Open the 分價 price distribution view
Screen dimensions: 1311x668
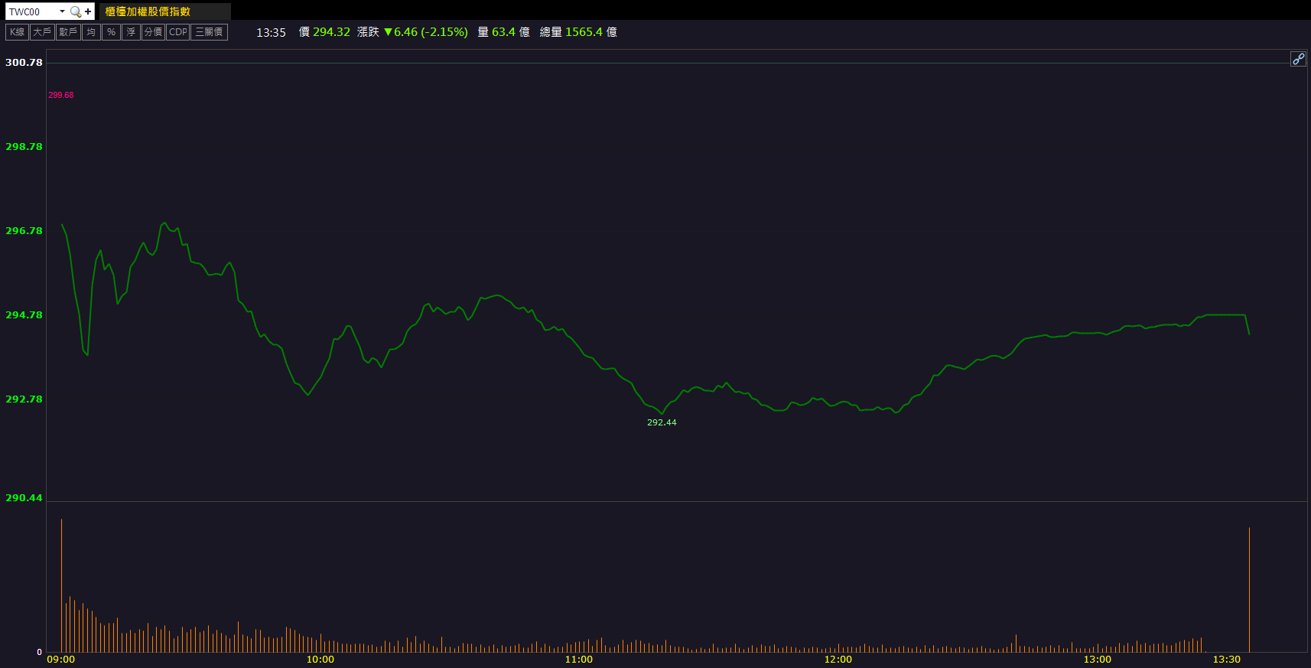153,32
